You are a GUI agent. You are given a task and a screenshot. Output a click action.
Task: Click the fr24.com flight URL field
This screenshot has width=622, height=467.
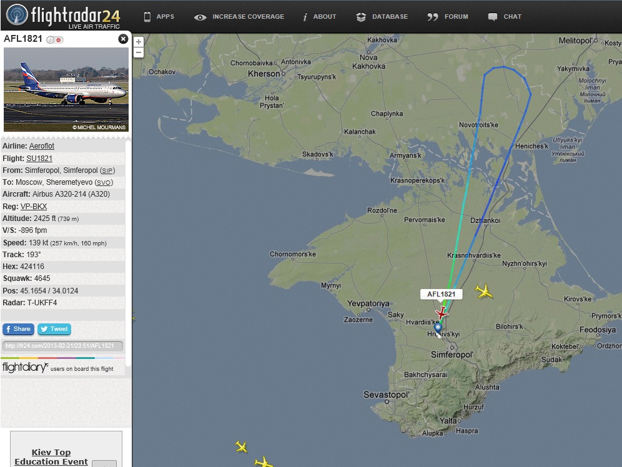pos(62,346)
